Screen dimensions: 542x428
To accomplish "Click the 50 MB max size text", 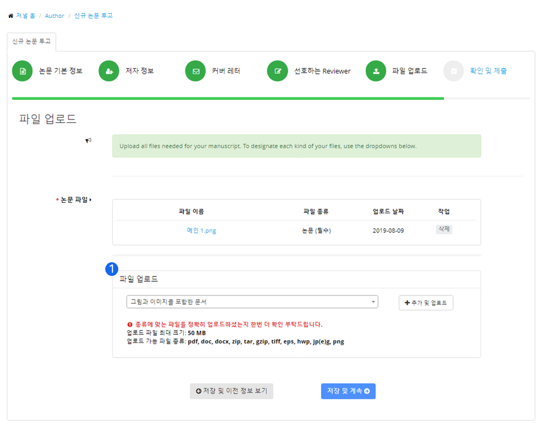I will click(x=197, y=333).
